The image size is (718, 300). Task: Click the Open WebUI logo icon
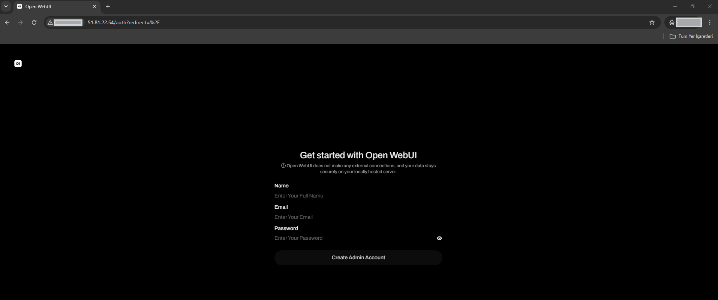point(18,64)
